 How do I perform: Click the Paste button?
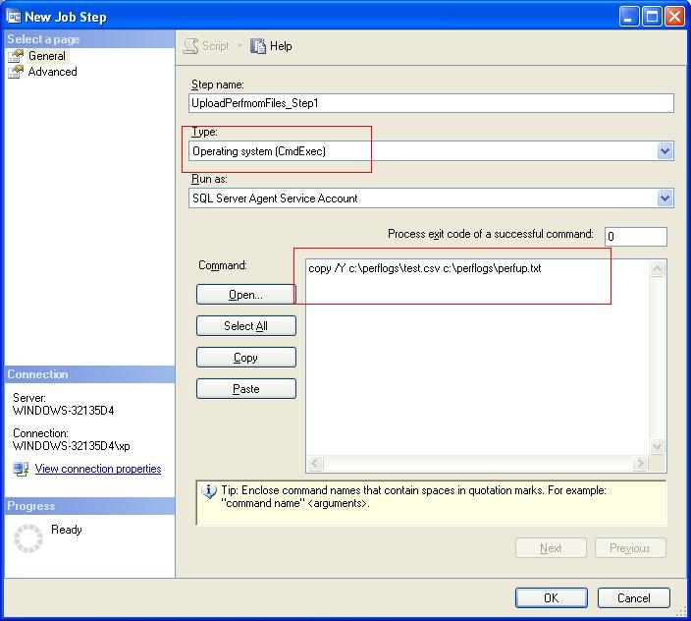click(x=245, y=389)
